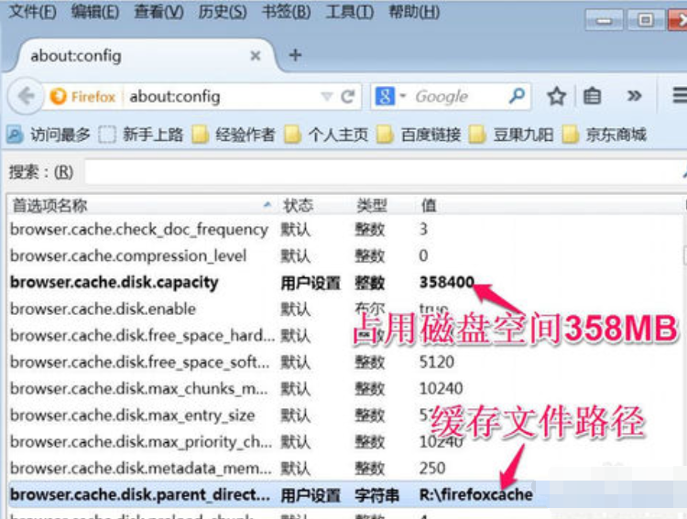The width and height of the screenshot is (687, 519).
Task: Open 经验作者 bookmark folder
Action: [234, 135]
